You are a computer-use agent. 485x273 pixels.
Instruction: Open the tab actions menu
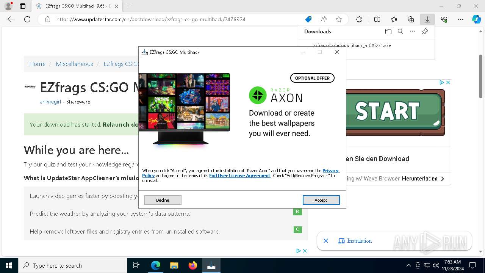click(x=23, y=6)
